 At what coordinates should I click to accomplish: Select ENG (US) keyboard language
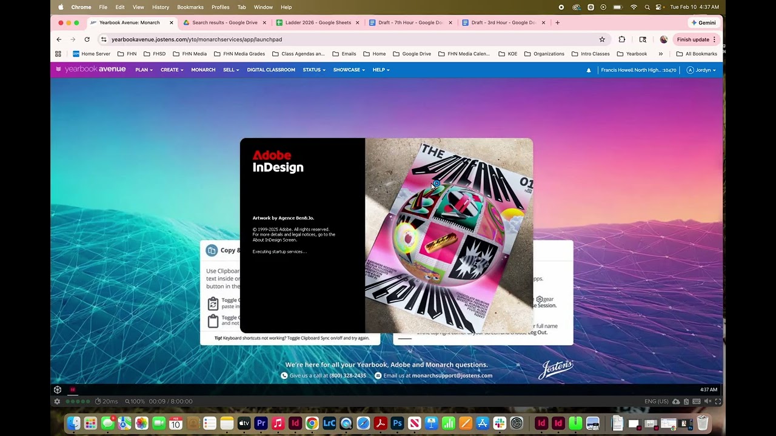tap(657, 401)
